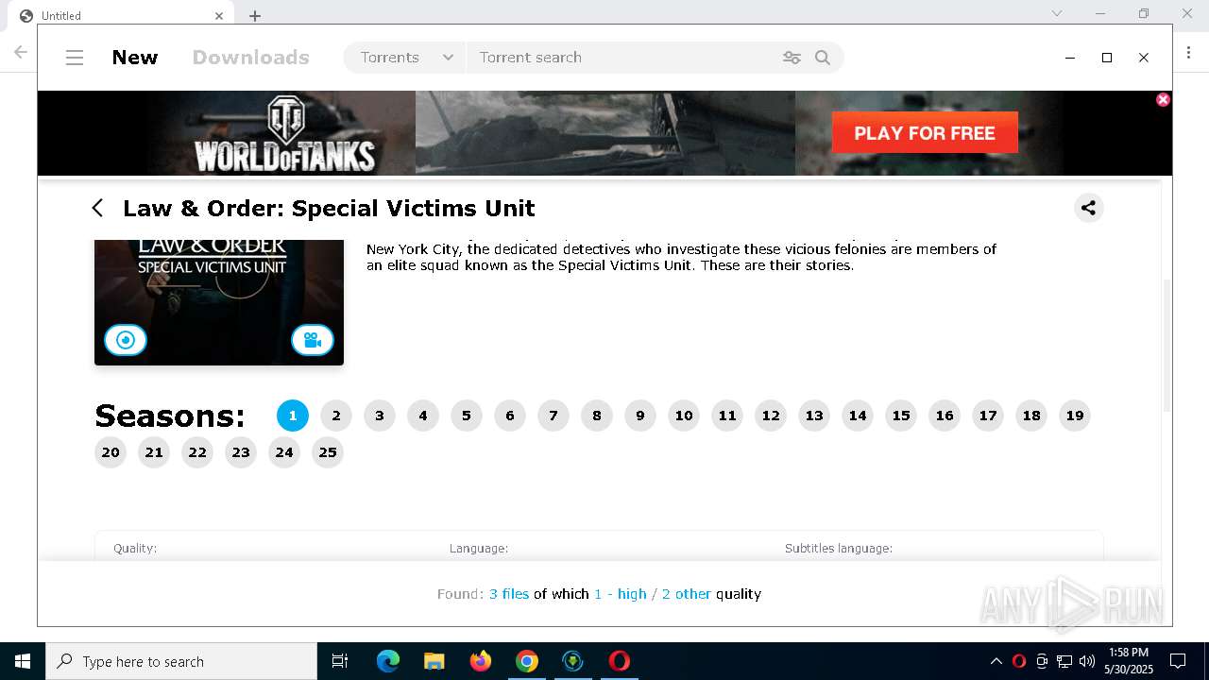Jump to season 21
Screen dimensions: 1209x680
point(154,452)
